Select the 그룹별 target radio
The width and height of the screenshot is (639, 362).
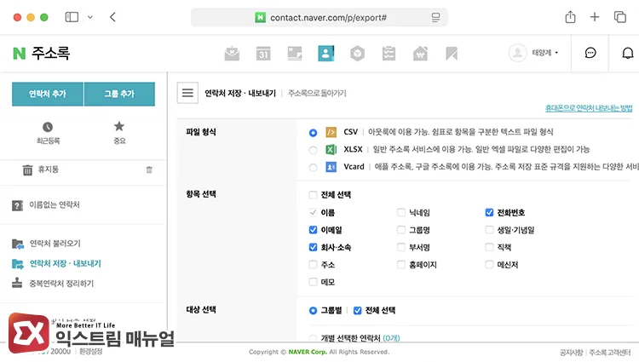click(313, 311)
